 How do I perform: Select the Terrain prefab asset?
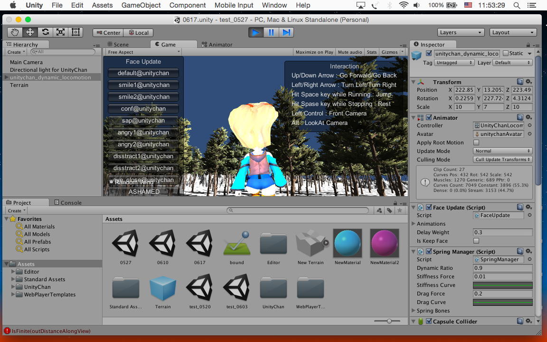pyautogui.click(x=162, y=291)
